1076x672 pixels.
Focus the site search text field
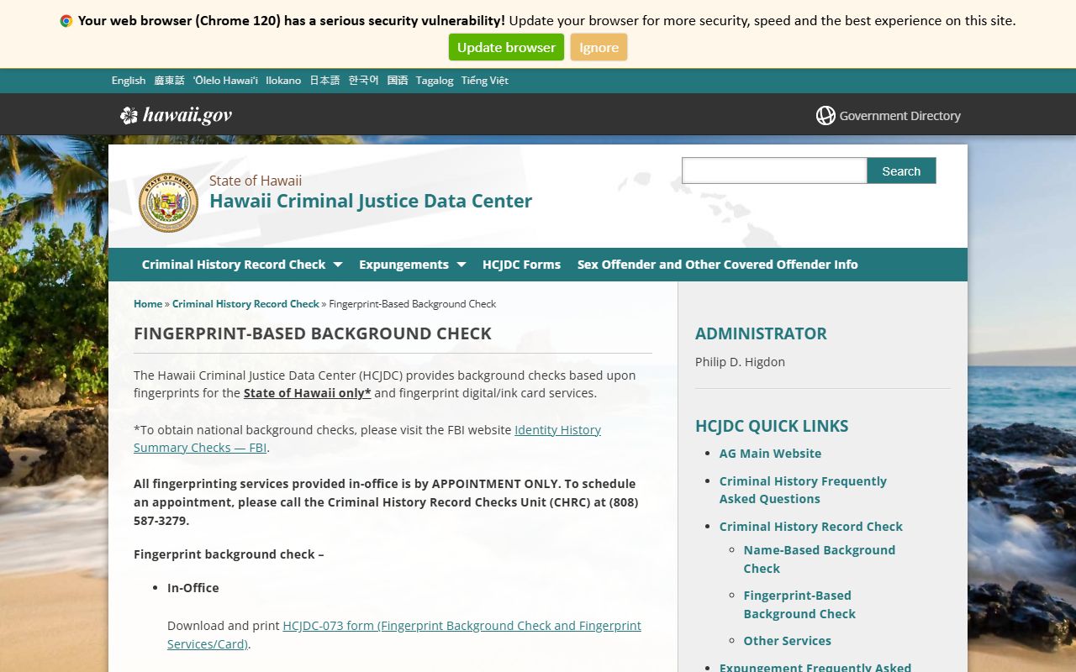click(774, 171)
